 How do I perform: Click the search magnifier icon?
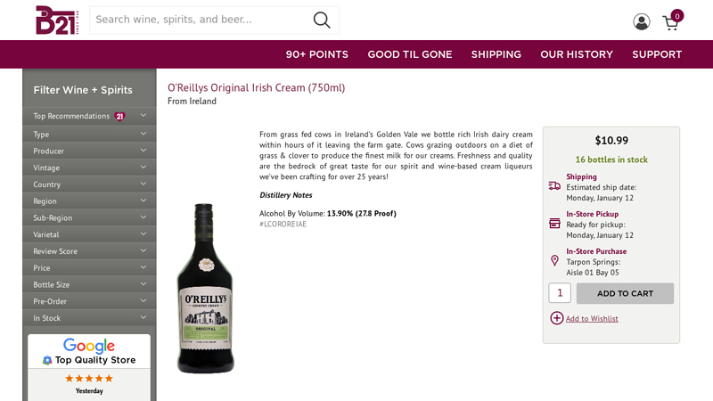pyautogui.click(x=322, y=20)
